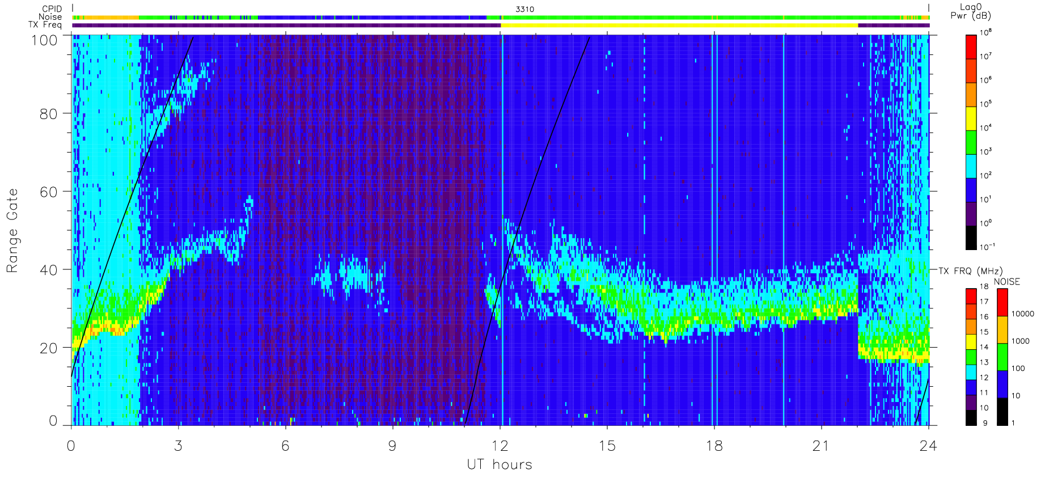
Task: Click the 20 tick label on the Range Gate axis
Action: click(x=49, y=348)
